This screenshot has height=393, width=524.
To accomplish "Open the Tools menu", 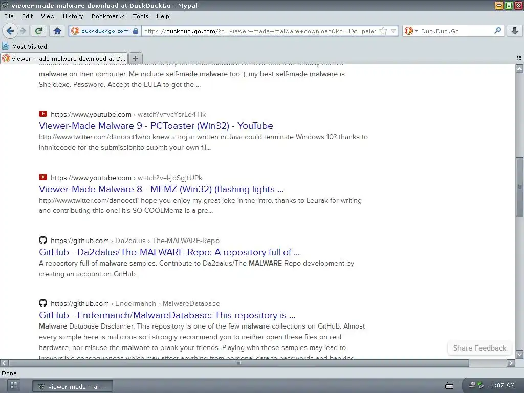I will pyautogui.click(x=140, y=16).
